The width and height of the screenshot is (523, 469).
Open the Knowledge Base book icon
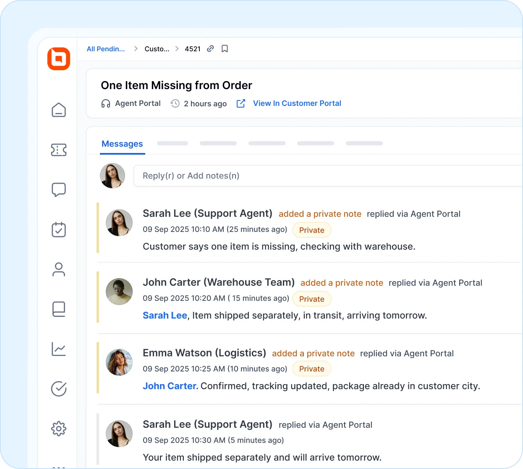click(59, 309)
